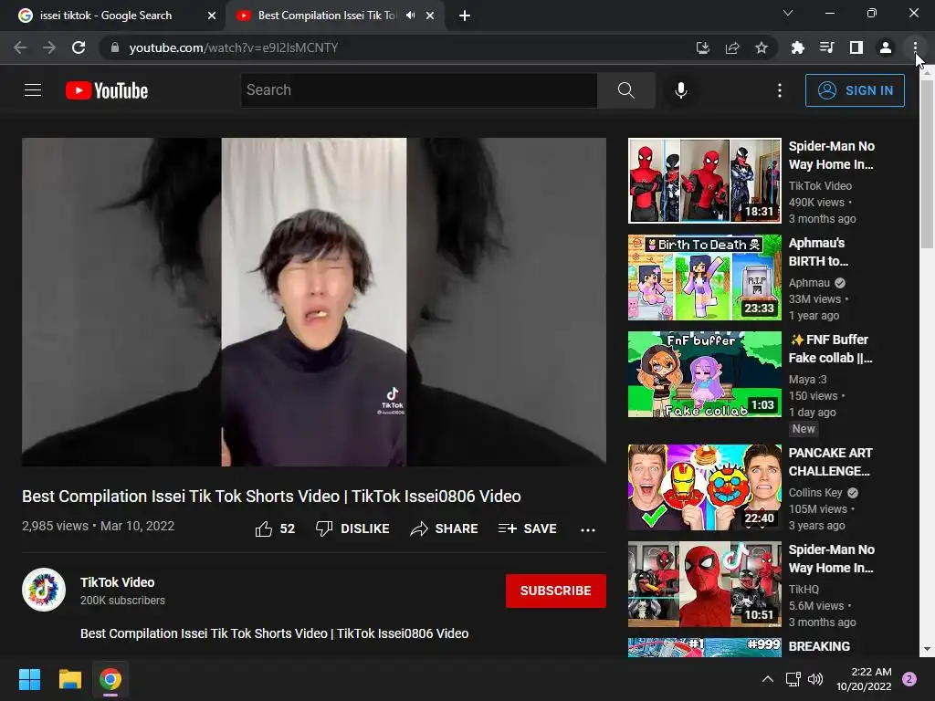This screenshot has height=701, width=935.
Task: Open File Explorer from taskbar
Action: 69,679
